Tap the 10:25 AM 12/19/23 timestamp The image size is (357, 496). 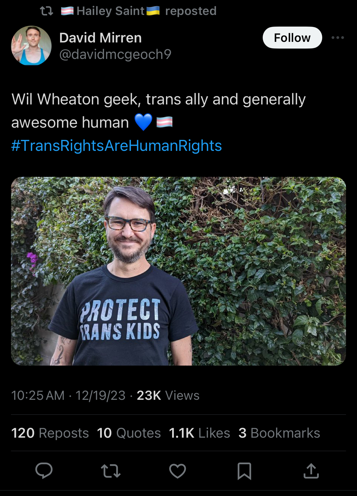[x=68, y=396]
